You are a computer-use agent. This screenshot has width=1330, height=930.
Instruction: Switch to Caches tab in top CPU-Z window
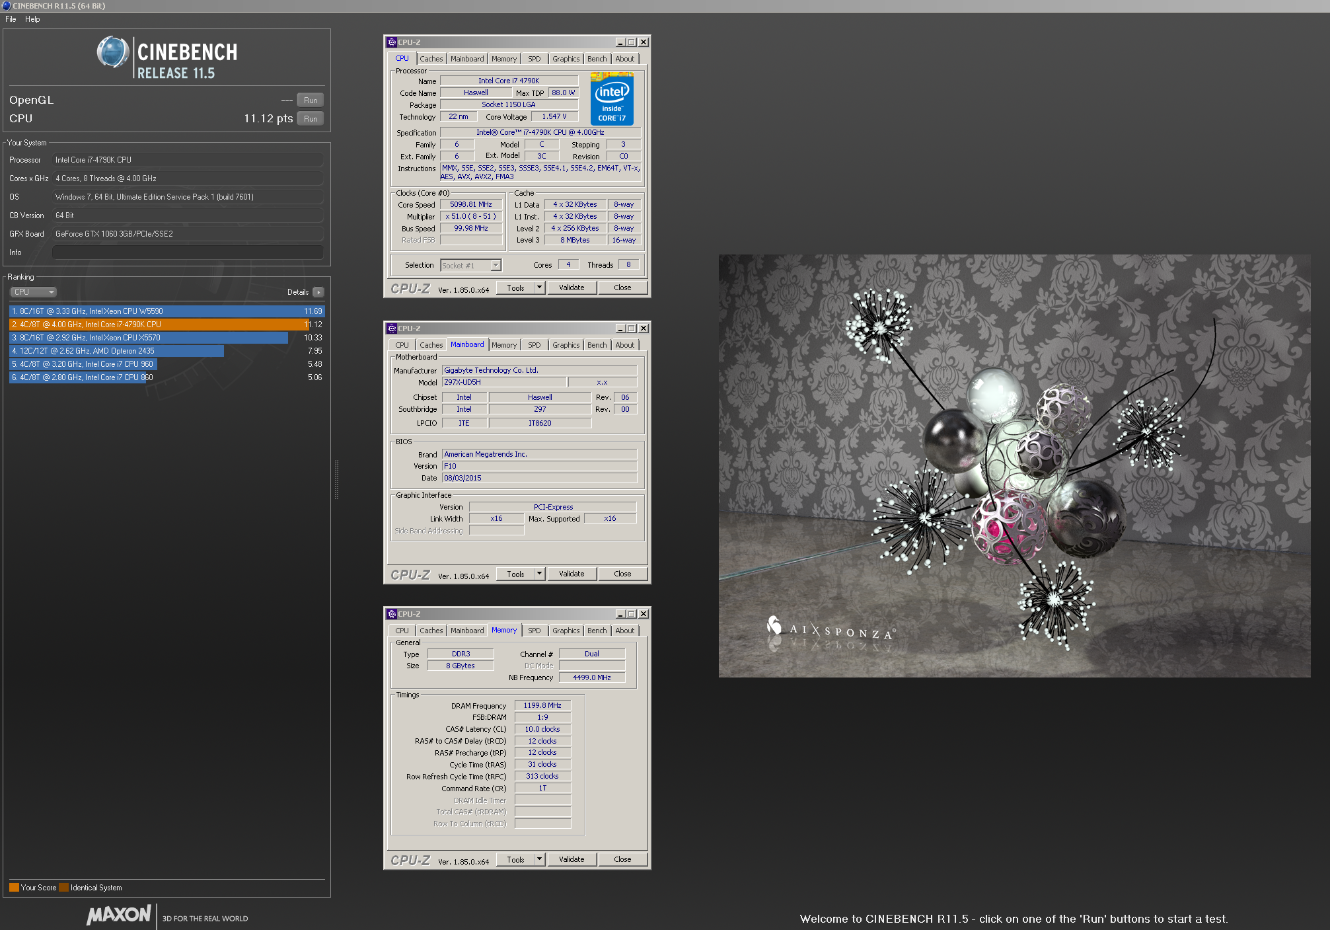click(431, 59)
